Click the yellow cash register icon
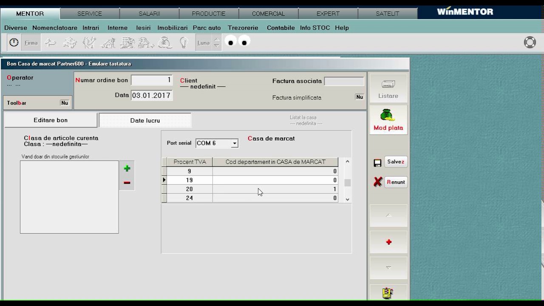 [387, 293]
